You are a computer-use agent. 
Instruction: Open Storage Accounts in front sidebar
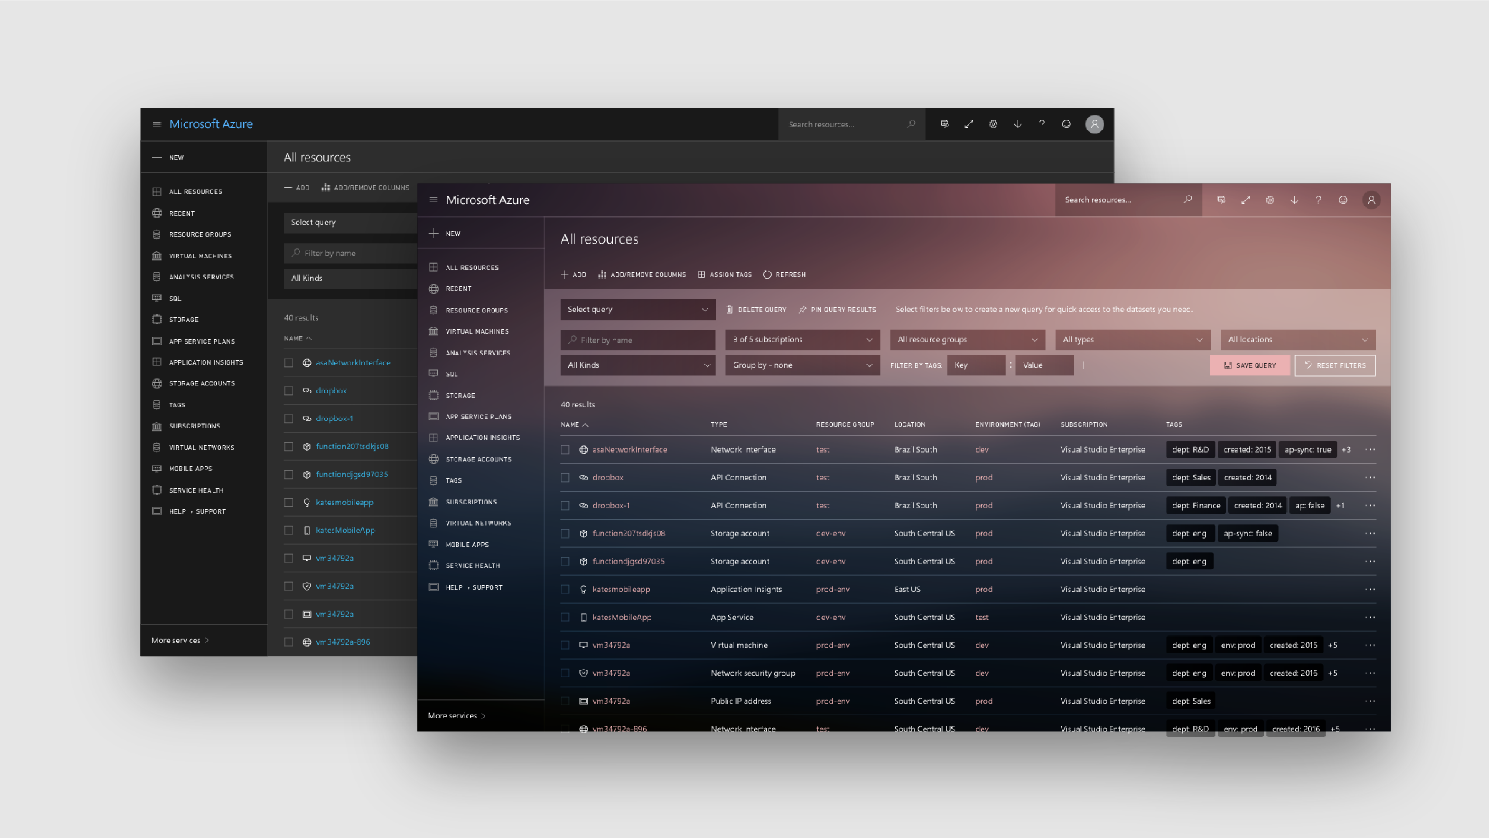coord(470,459)
